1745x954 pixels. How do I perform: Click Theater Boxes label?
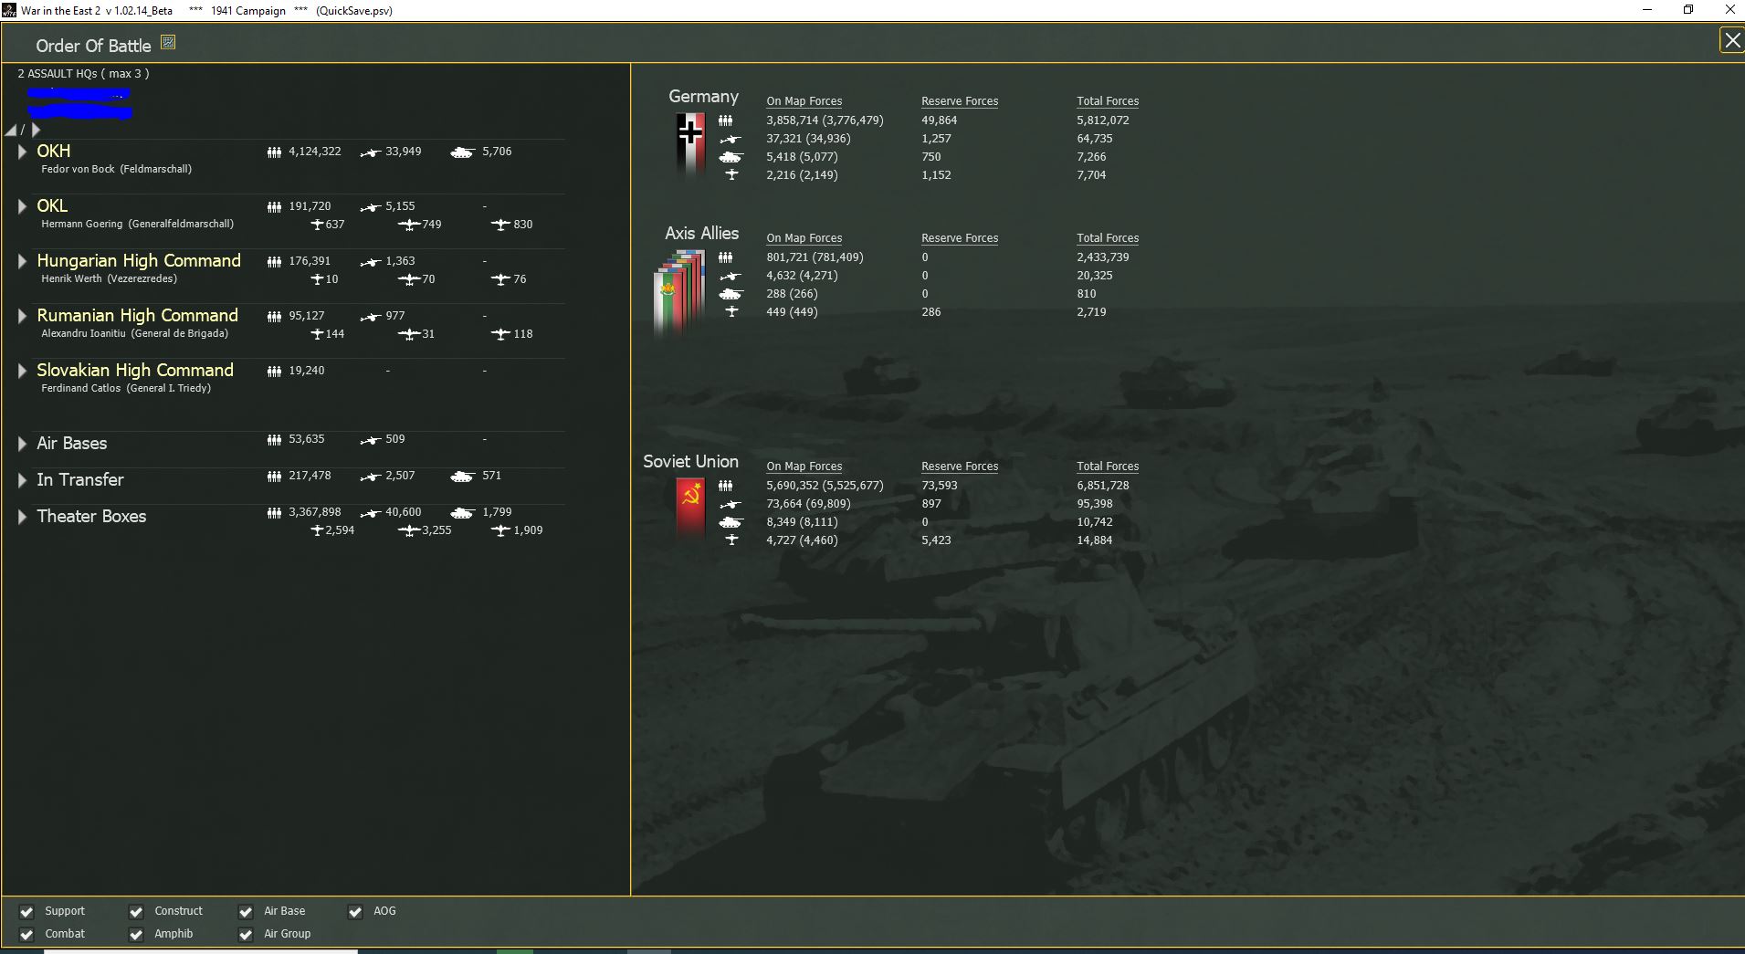tap(91, 517)
